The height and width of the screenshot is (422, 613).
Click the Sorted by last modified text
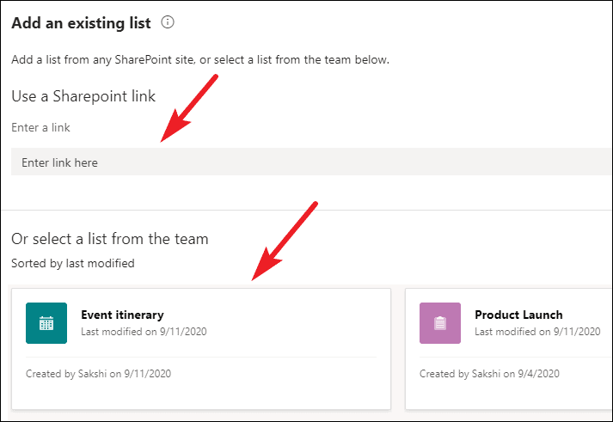click(72, 263)
